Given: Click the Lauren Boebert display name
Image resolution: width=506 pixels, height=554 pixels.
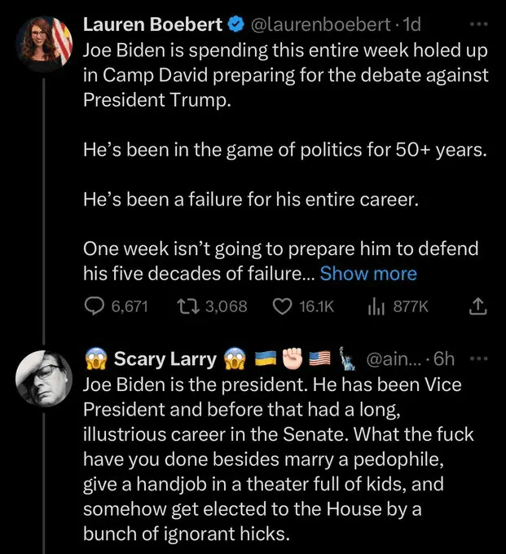Looking at the screenshot, I should tap(152, 25).
